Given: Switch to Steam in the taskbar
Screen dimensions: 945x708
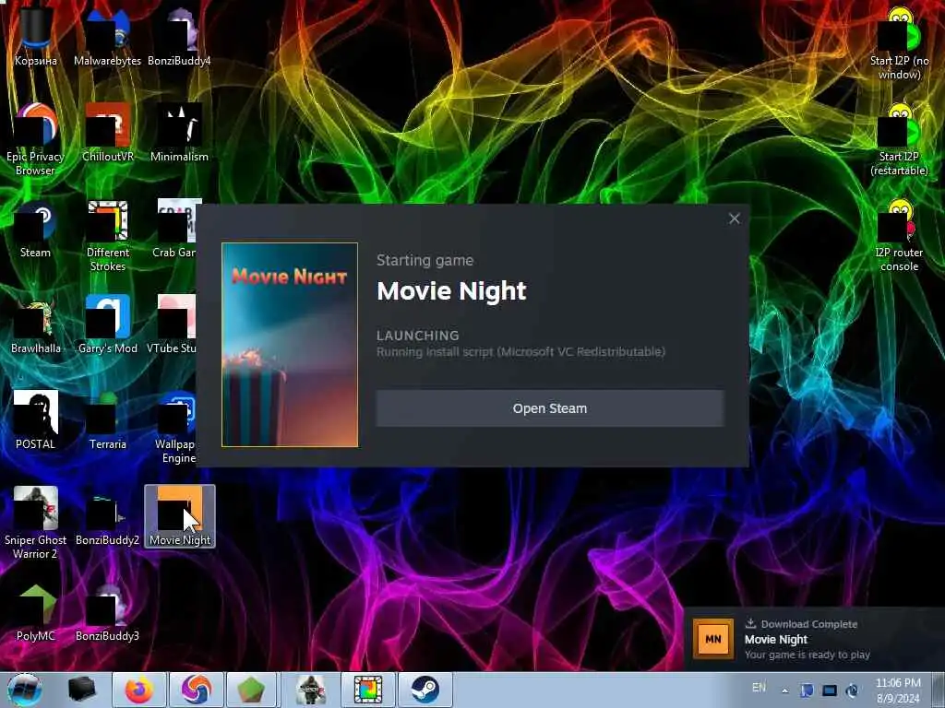Looking at the screenshot, I should tap(425, 690).
